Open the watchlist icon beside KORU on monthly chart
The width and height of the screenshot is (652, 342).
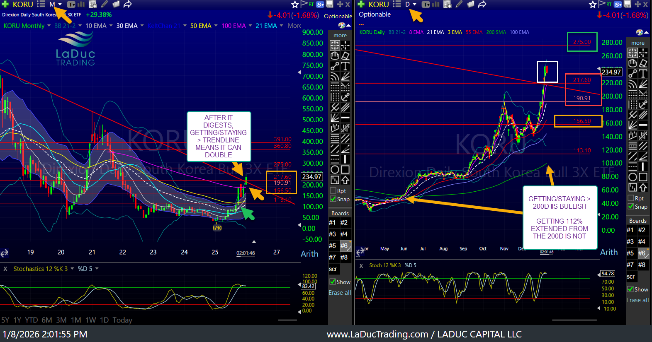(41, 4)
